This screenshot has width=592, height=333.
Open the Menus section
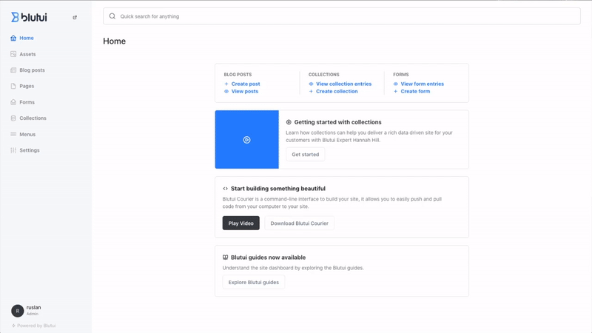click(27, 134)
